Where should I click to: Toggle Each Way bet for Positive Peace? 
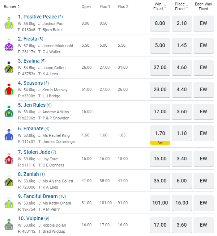point(203,23)
